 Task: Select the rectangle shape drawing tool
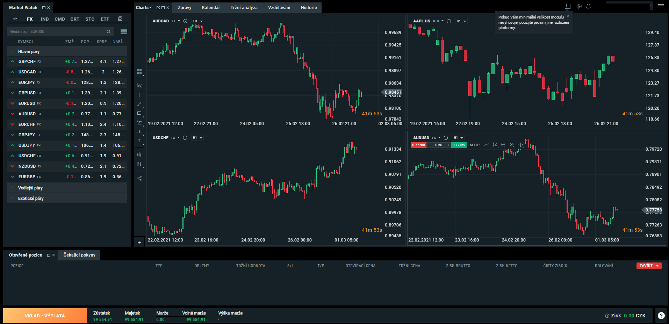click(x=139, y=113)
